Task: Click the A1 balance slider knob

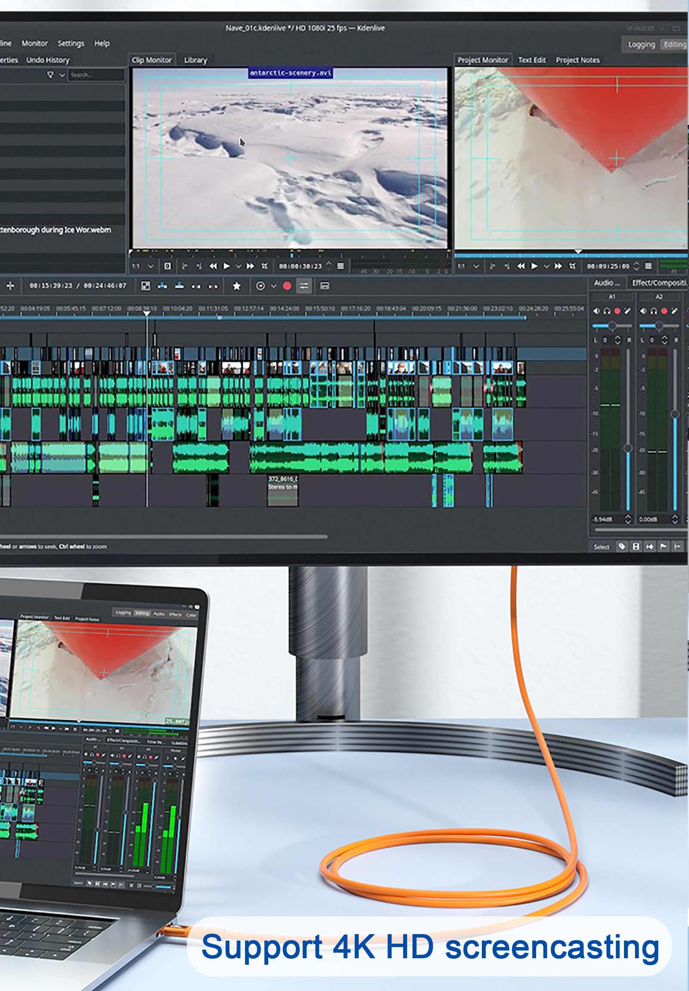Action: tap(612, 325)
